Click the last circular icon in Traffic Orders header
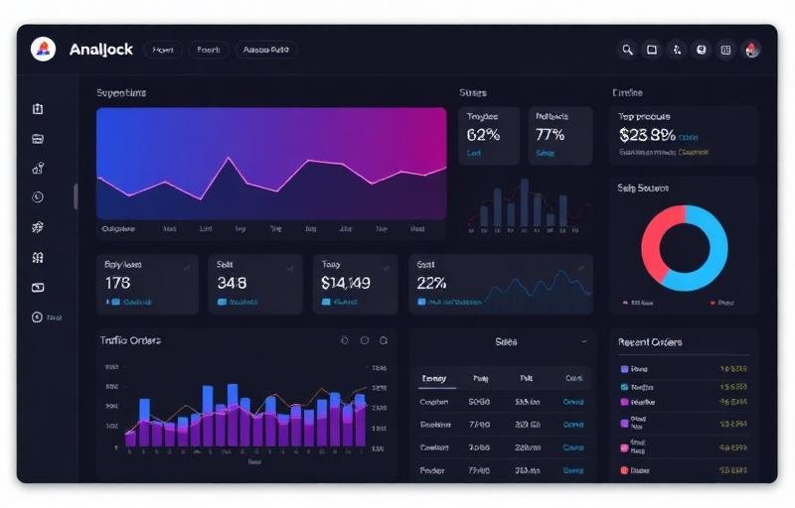This screenshot has width=795, height=508. click(384, 340)
